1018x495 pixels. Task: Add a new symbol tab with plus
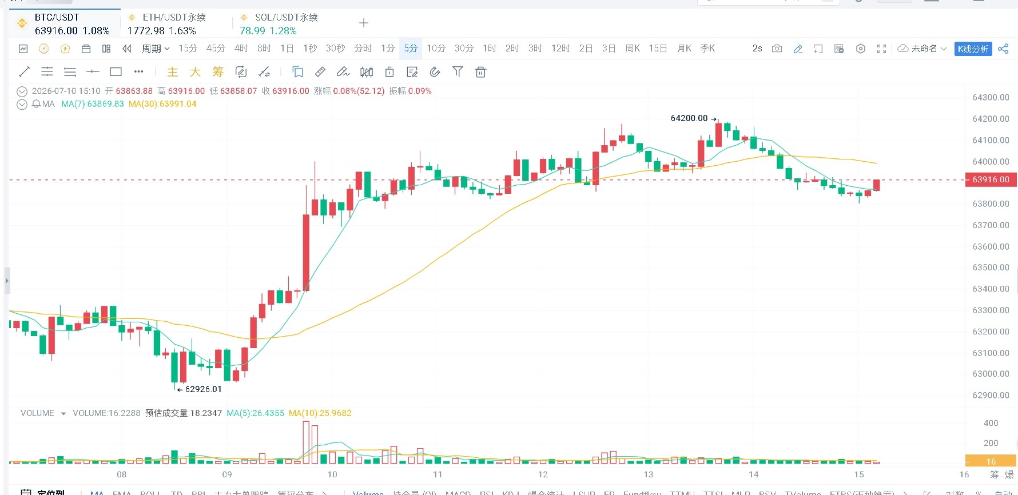pyautogui.click(x=364, y=23)
